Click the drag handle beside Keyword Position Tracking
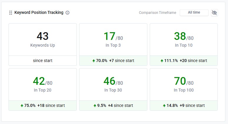Viewport: 228px width, 124px height. [x=11, y=13]
